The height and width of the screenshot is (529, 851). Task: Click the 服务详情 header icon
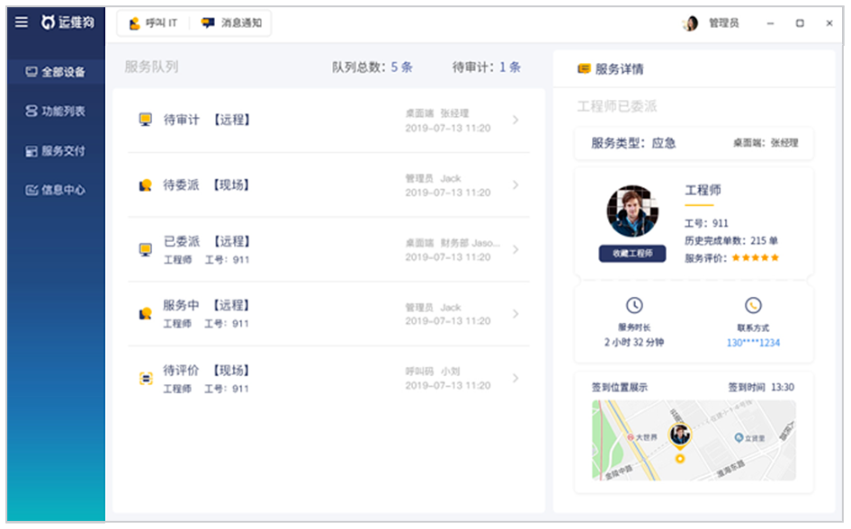tap(584, 69)
